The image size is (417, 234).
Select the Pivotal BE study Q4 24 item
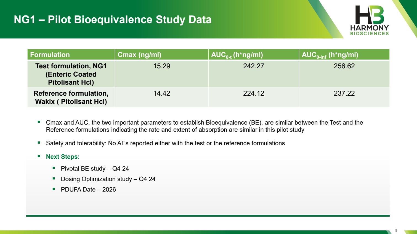95,169
